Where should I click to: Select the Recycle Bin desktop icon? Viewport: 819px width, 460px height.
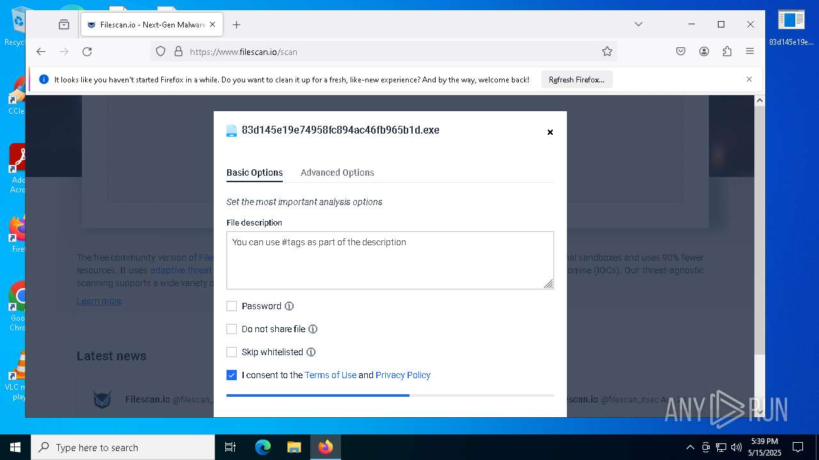pyautogui.click(x=15, y=27)
